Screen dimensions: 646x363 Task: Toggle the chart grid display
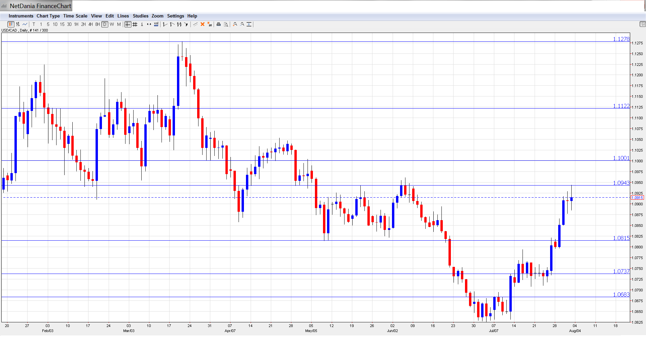click(x=135, y=24)
